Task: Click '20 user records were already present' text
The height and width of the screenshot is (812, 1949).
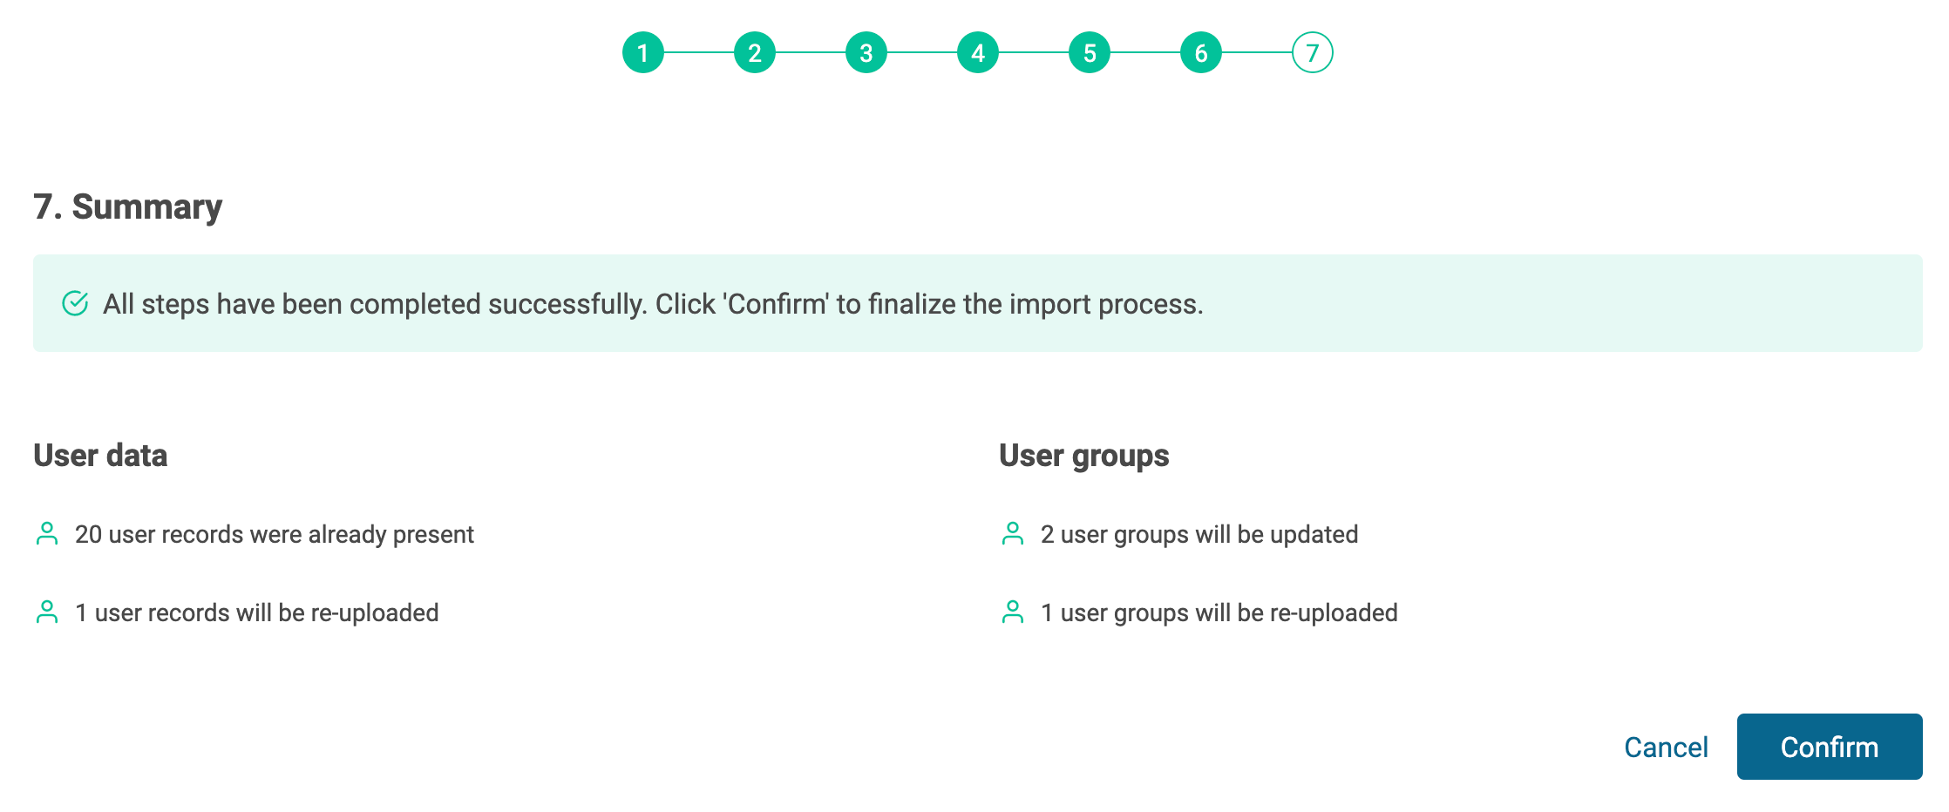Action: click(x=274, y=534)
